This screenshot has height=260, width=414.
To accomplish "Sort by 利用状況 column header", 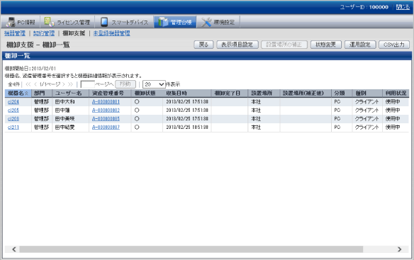I will tap(396, 94).
